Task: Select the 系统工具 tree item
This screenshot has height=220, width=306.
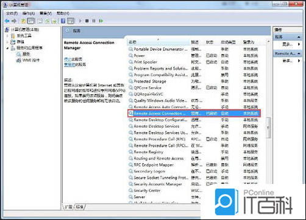Action: click(x=24, y=35)
